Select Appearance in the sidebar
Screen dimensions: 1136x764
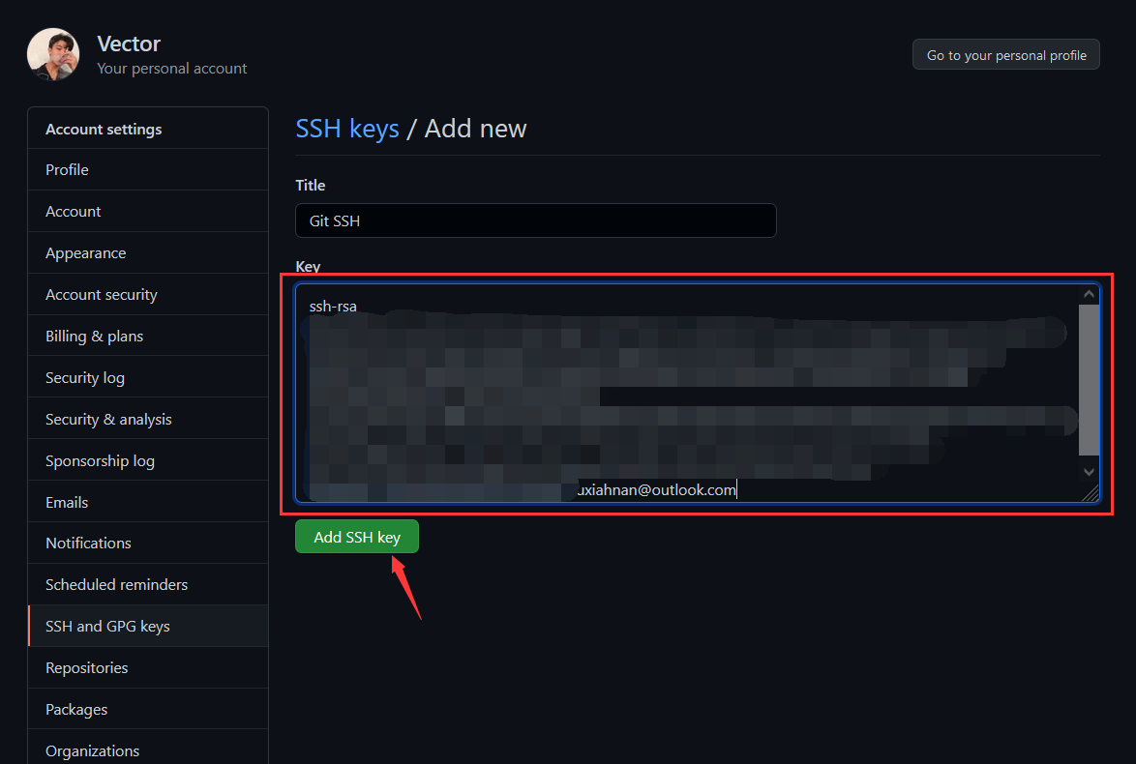[x=148, y=252]
